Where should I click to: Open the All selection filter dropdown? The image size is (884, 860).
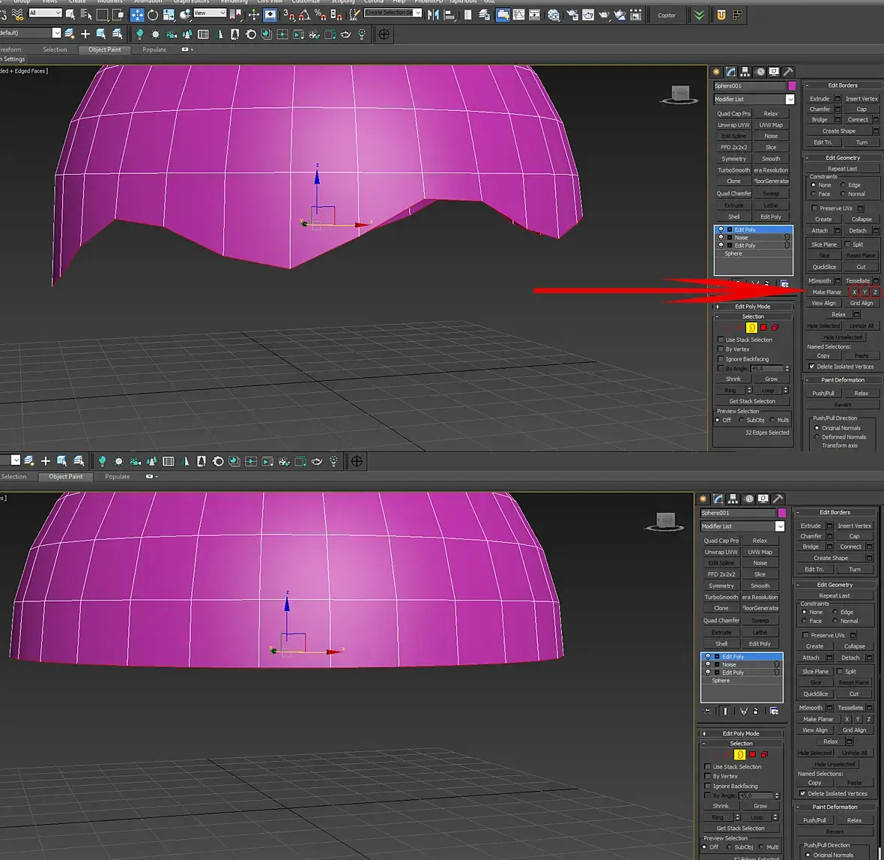point(45,13)
